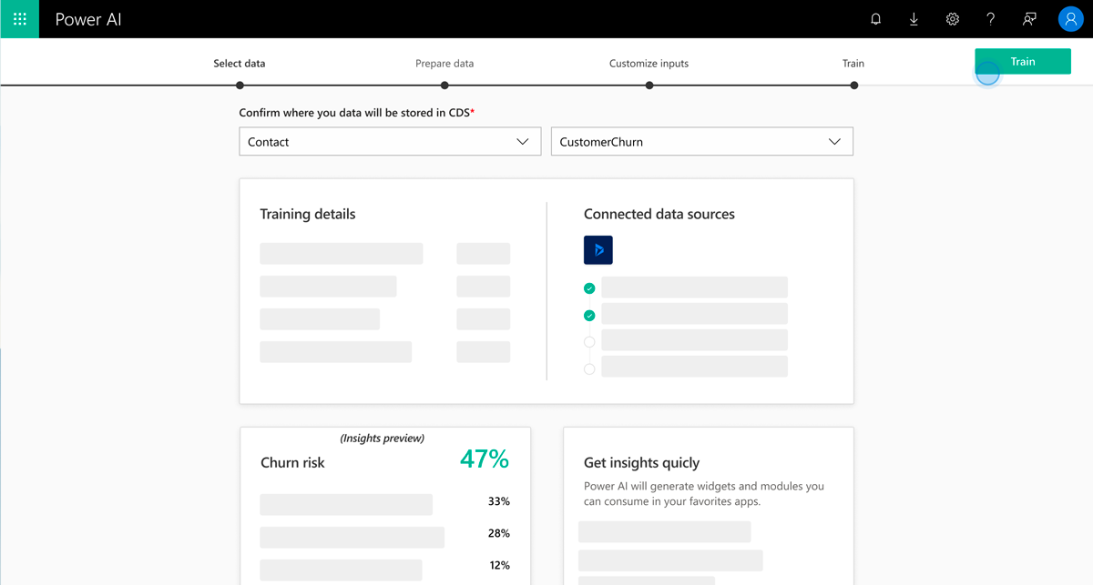Click the Connected data sources heading
Screen dimensions: 1093x585
tap(659, 215)
